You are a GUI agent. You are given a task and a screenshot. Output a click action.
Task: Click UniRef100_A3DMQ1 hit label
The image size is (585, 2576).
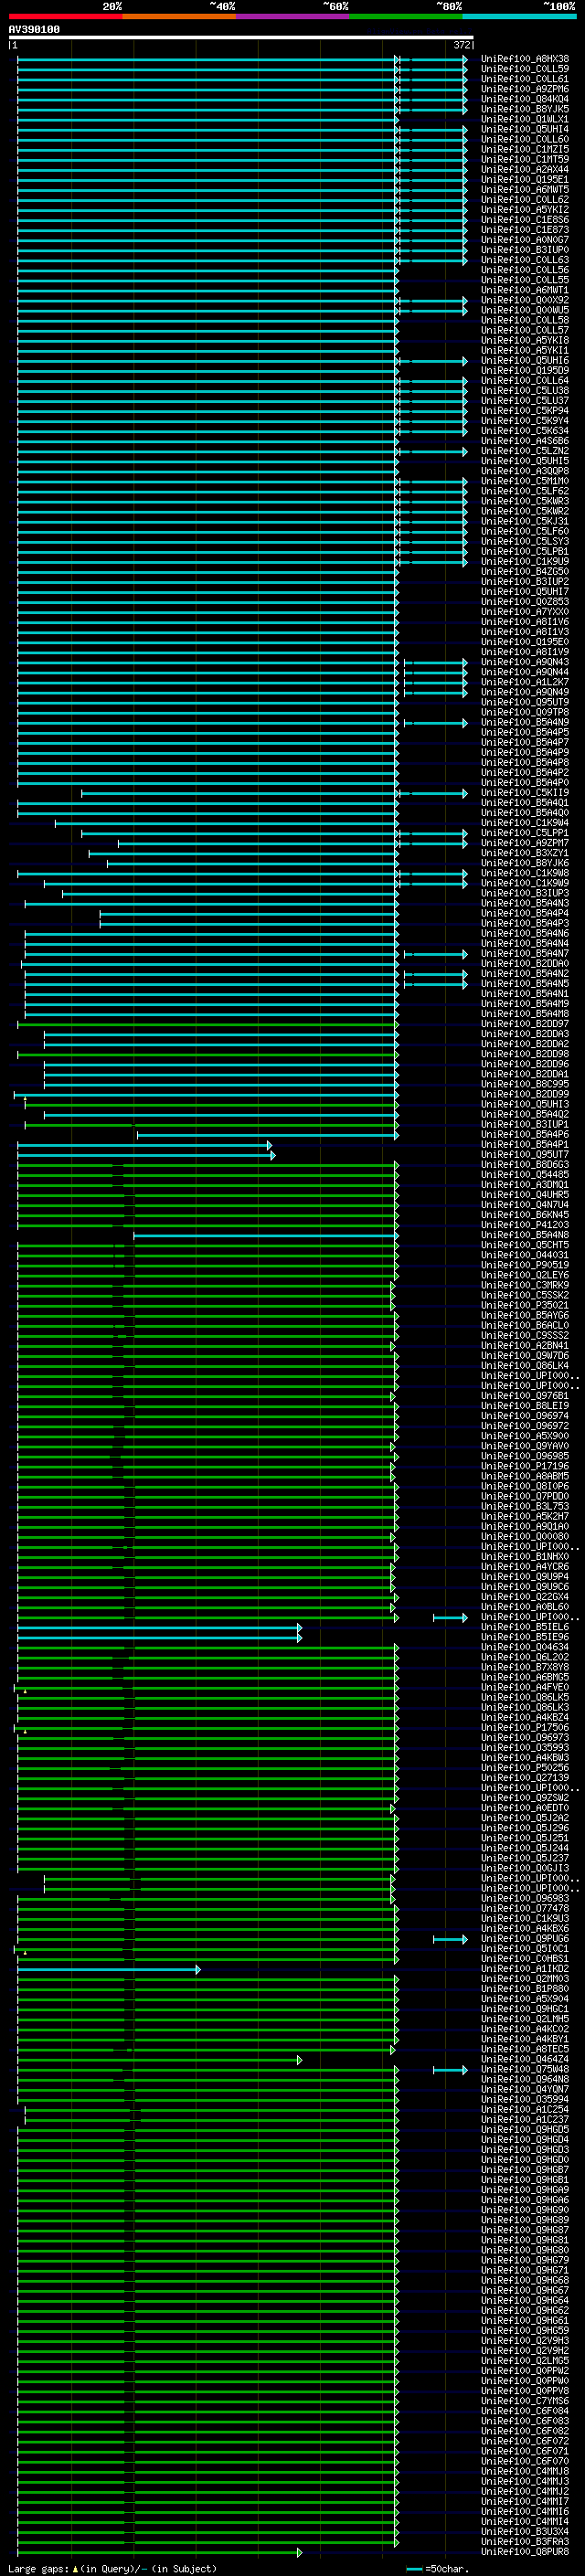pyautogui.click(x=525, y=1185)
